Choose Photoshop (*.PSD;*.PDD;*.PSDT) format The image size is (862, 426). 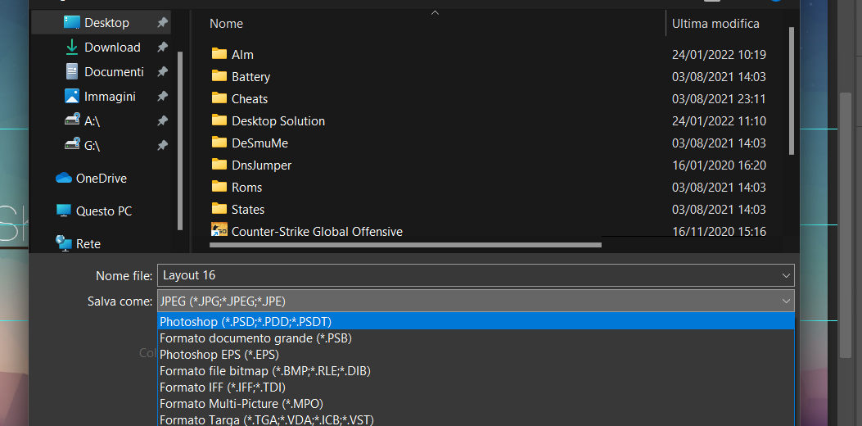pyautogui.click(x=476, y=321)
